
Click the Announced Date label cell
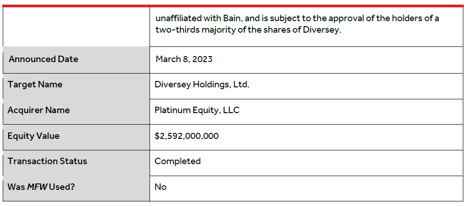(x=76, y=59)
